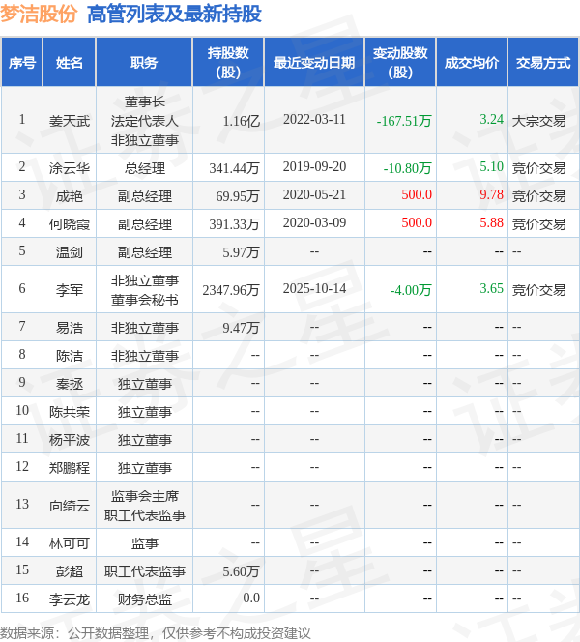The height and width of the screenshot is (642, 580).
Task: Click executive name 姜天武
Action: click(70, 121)
